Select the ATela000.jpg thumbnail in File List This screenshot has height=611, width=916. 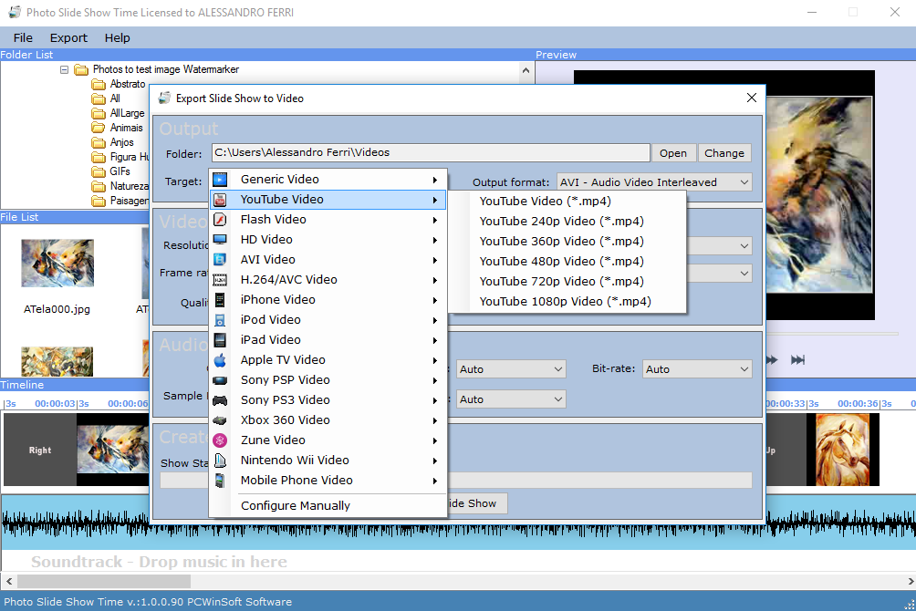57,263
